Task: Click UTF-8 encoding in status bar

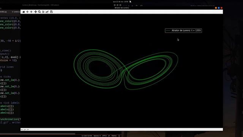Action: pos(104,136)
